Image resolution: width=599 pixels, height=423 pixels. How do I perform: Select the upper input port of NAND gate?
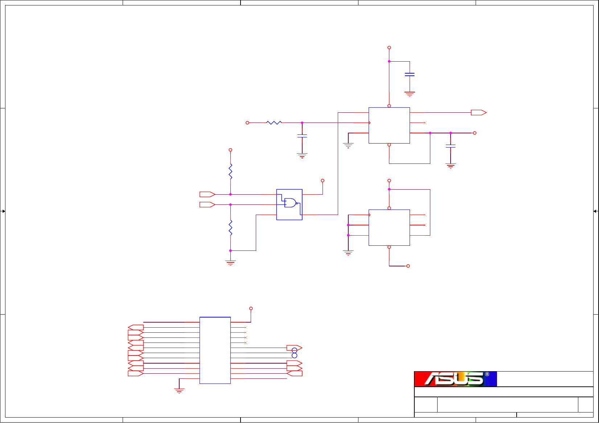(x=207, y=194)
